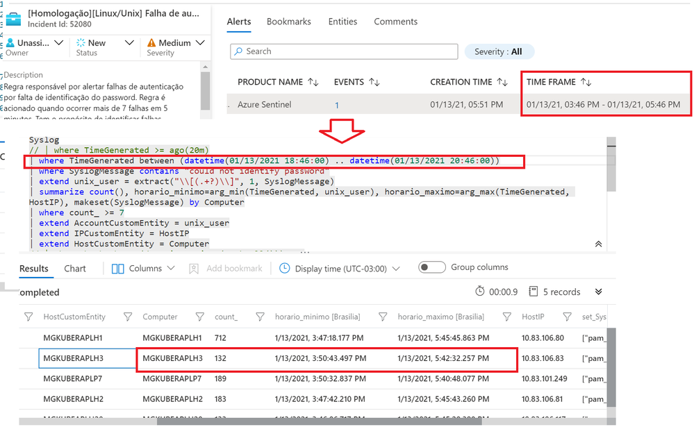Select HostCustomEntity cell MGKUBERAPLH1
Image resolution: width=694 pixels, height=429 pixels.
click(x=73, y=338)
